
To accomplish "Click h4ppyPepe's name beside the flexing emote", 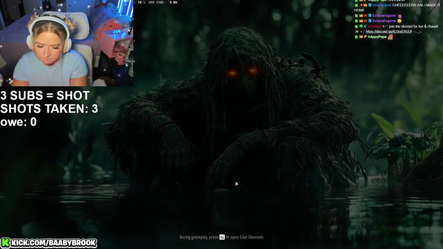I will tap(377, 37).
